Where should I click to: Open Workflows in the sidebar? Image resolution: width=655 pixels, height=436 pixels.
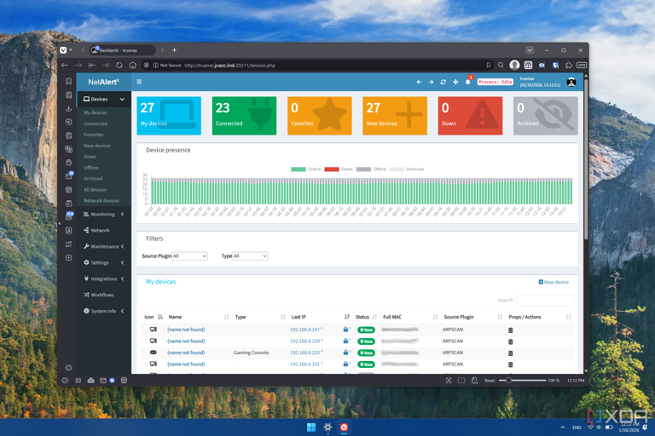click(102, 295)
